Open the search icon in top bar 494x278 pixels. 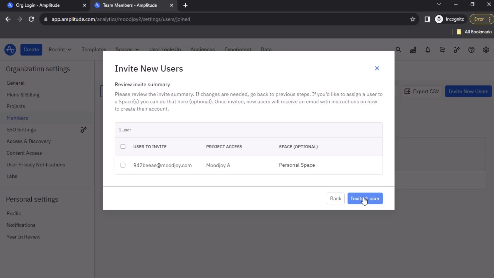click(x=399, y=50)
